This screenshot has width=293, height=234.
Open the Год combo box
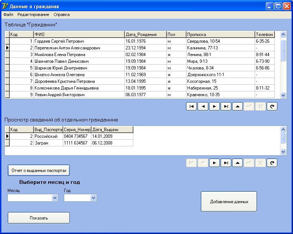94,198
